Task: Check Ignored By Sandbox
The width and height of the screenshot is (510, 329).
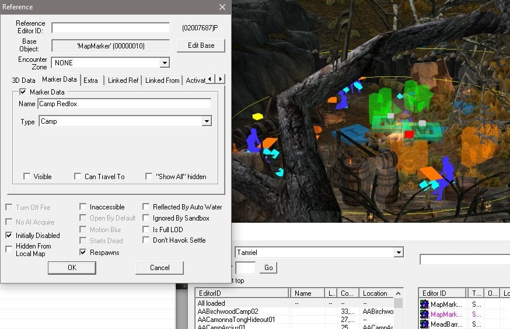Action: pos(146,218)
